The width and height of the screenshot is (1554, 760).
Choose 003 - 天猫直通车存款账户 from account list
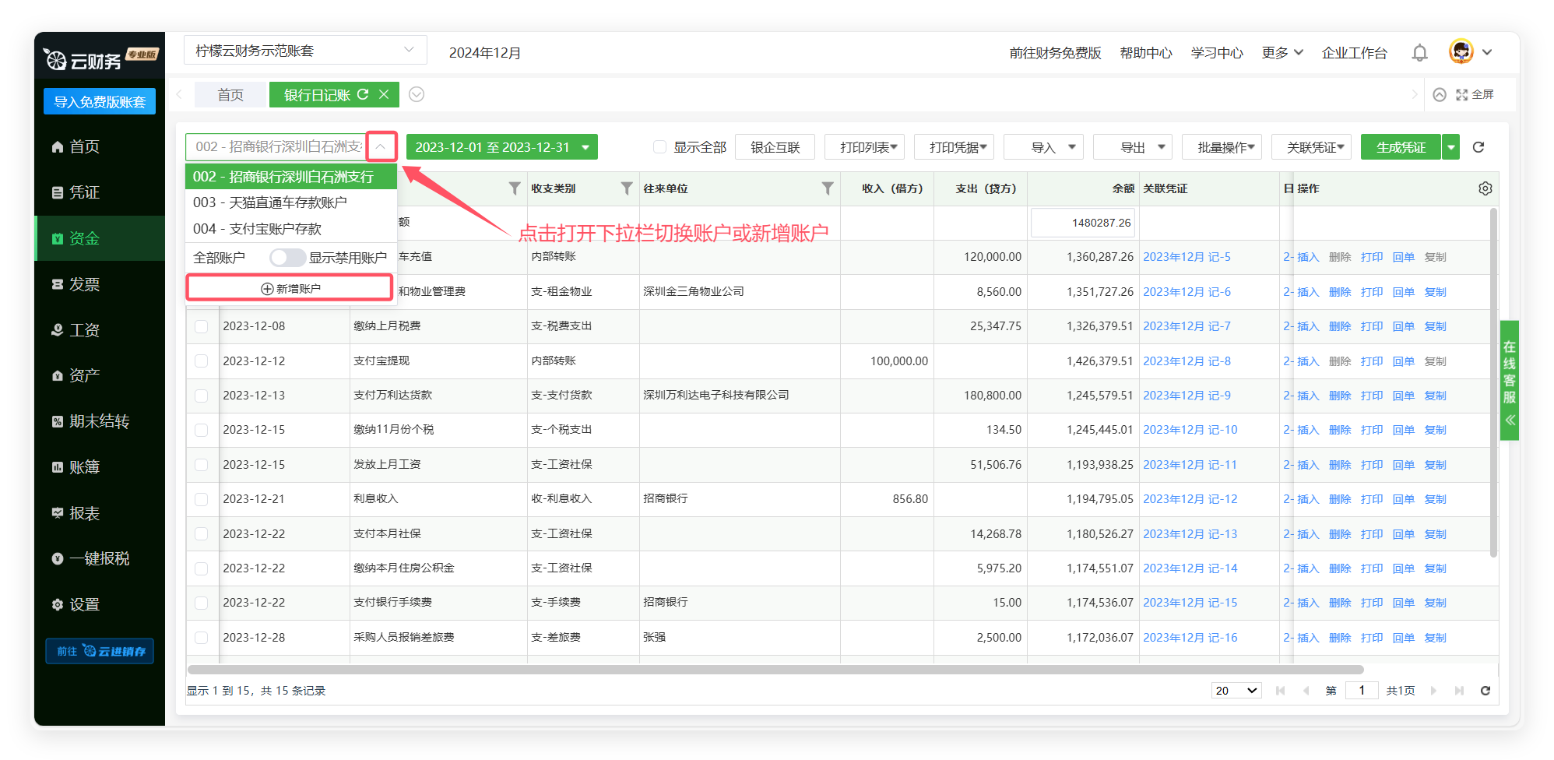click(x=270, y=202)
